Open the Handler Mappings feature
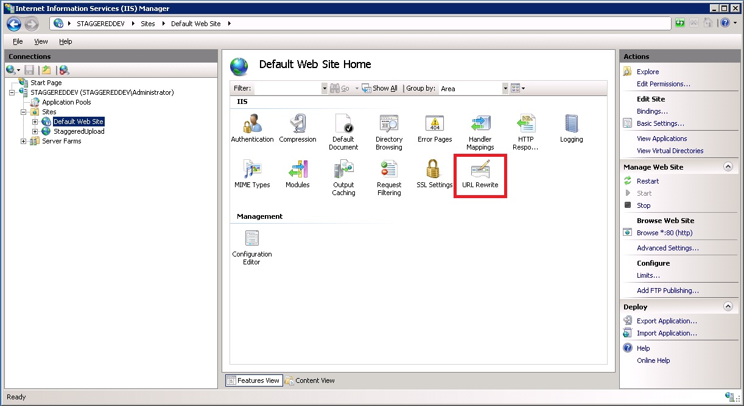This screenshot has height=406, width=744. tap(480, 132)
